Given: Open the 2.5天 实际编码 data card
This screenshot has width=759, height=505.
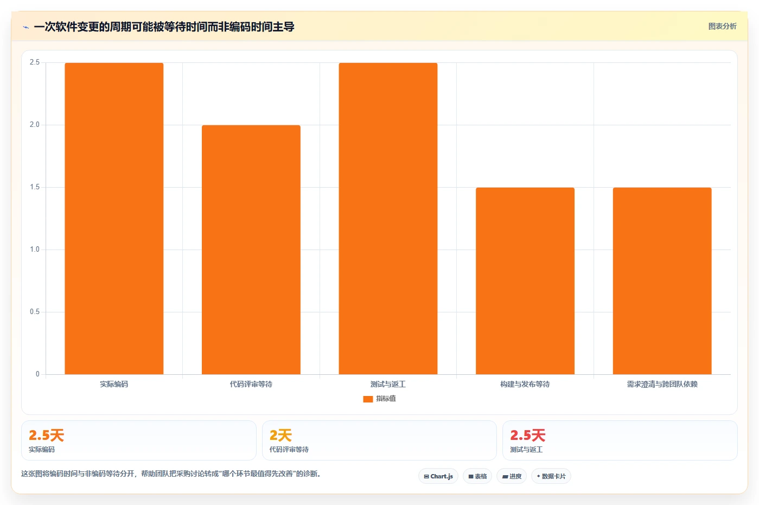Looking at the screenshot, I should (x=139, y=440).
